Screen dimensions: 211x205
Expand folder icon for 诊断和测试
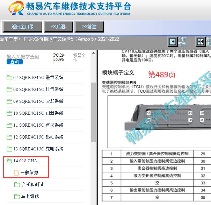point(17,185)
